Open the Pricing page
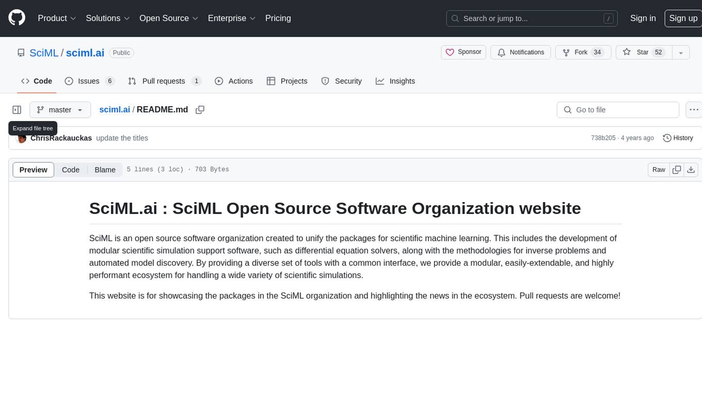The image size is (702, 394). coord(278,18)
